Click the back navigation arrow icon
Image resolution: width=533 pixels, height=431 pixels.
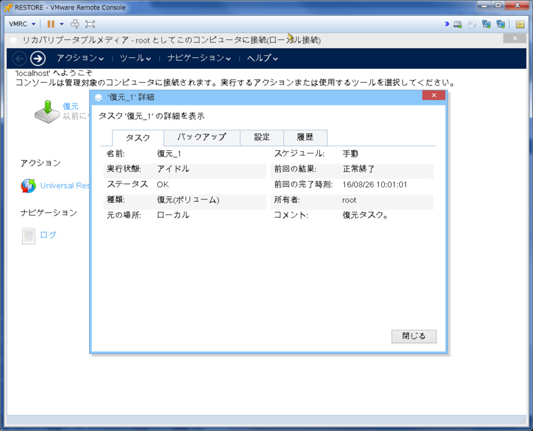coord(19,58)
